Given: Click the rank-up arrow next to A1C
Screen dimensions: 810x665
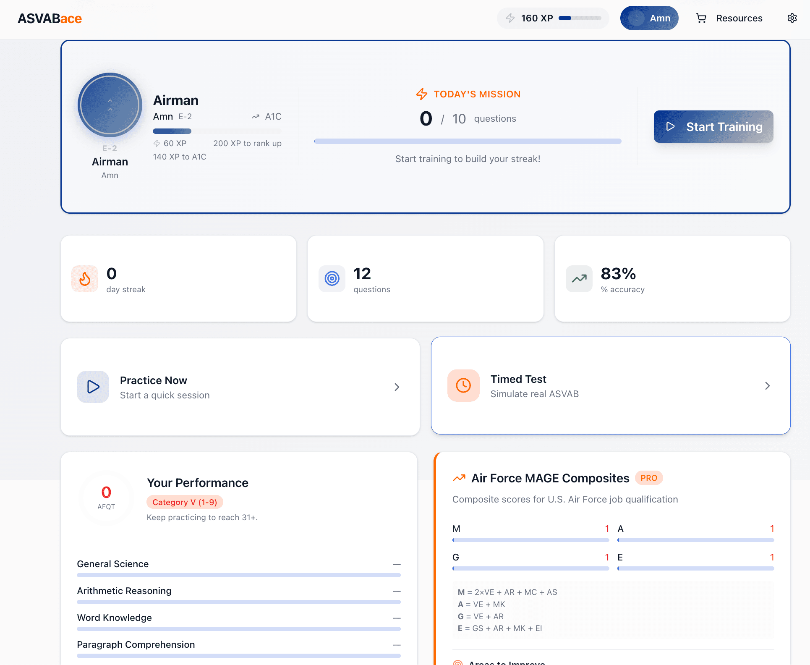Looking at the screenshot, I should [255, 116].
